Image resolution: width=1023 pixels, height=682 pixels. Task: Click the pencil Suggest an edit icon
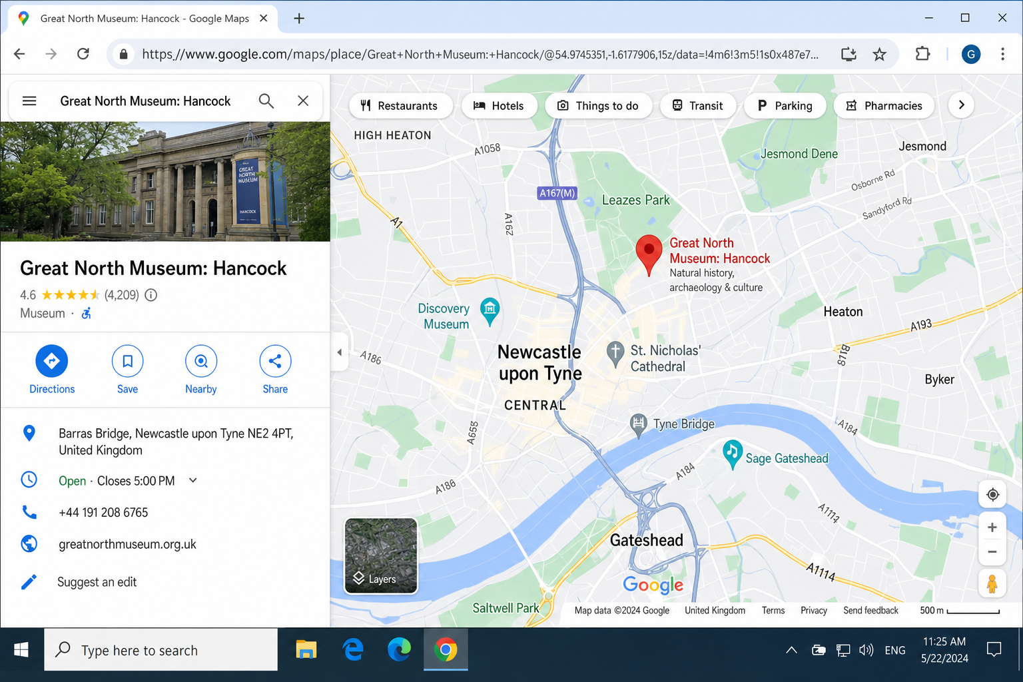pyautogui.click(x=29, y=582)
